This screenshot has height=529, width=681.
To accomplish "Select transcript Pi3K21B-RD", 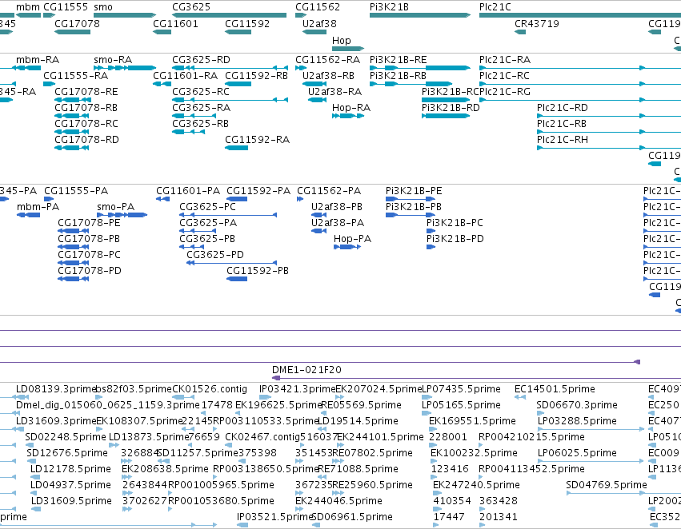I will [451, 108].
